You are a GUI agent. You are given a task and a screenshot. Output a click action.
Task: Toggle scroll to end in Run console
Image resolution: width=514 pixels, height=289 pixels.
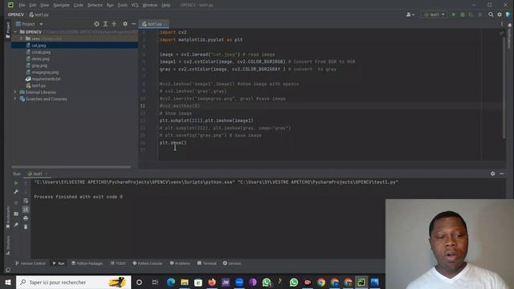point(26,209)
